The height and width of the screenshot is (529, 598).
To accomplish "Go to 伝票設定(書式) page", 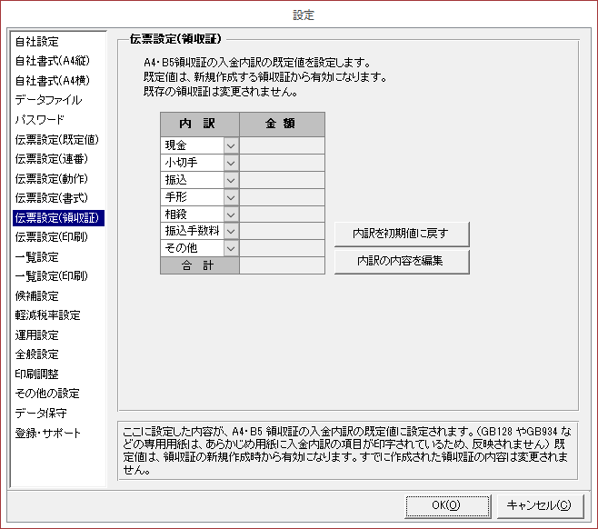I will click(52, 198).
